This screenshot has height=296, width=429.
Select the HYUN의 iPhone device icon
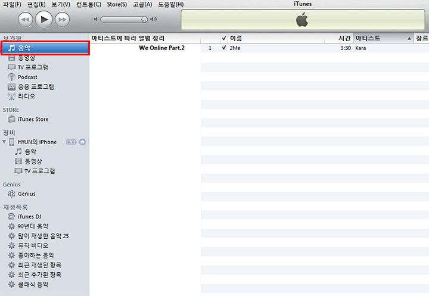11,142
